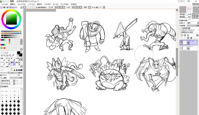The height and width of the screenshot is (115, 199).
Task: Delete the selected layer with trash icon
Action: click(191, 38)
